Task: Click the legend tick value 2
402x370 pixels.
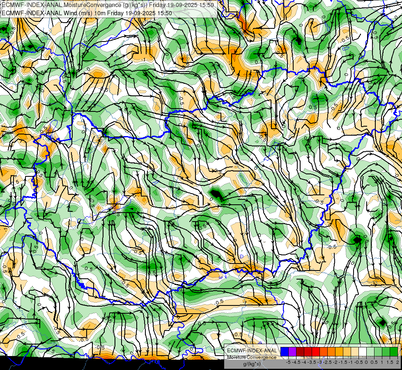Action: [x=397, y=362]
